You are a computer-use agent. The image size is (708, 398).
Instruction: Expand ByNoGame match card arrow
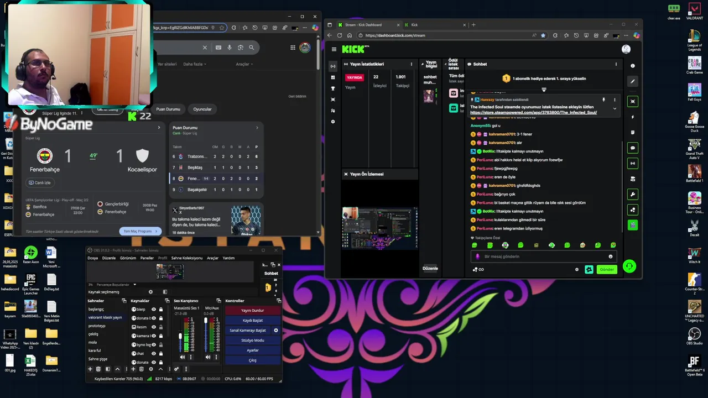(x=159, y=128)
